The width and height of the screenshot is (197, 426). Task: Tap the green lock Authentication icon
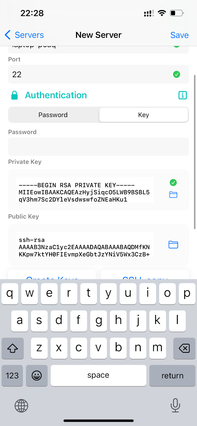pos(15,95)
